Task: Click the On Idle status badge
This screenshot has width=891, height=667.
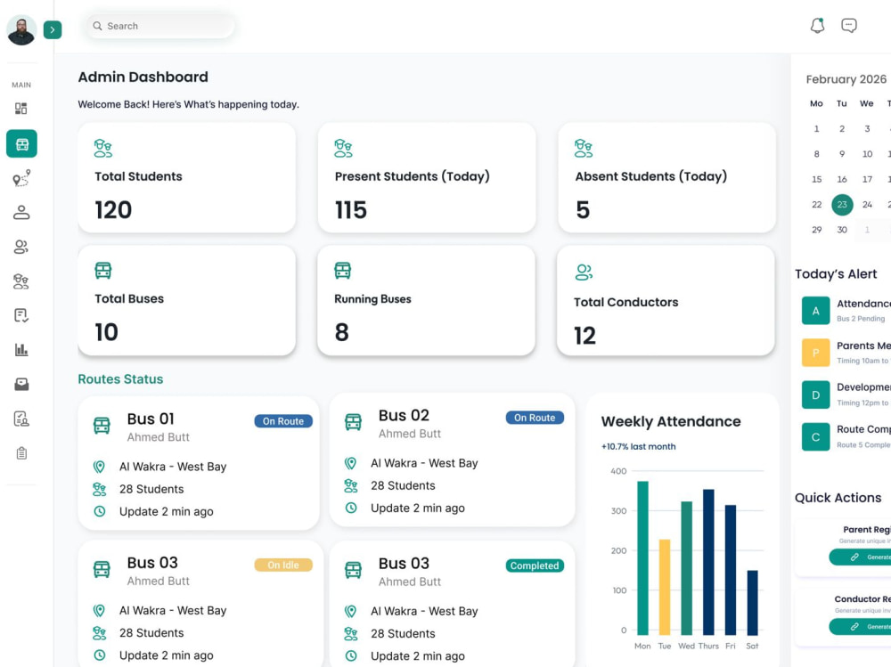Action: (283, 565)
